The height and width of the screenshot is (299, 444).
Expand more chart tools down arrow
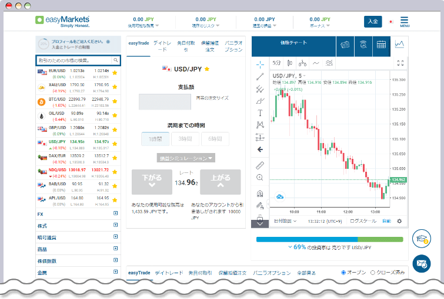click(x=260, y=223)
